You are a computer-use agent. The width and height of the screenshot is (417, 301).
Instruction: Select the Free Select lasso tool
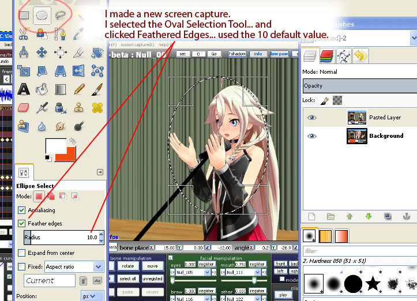click(x=61, y=15)
